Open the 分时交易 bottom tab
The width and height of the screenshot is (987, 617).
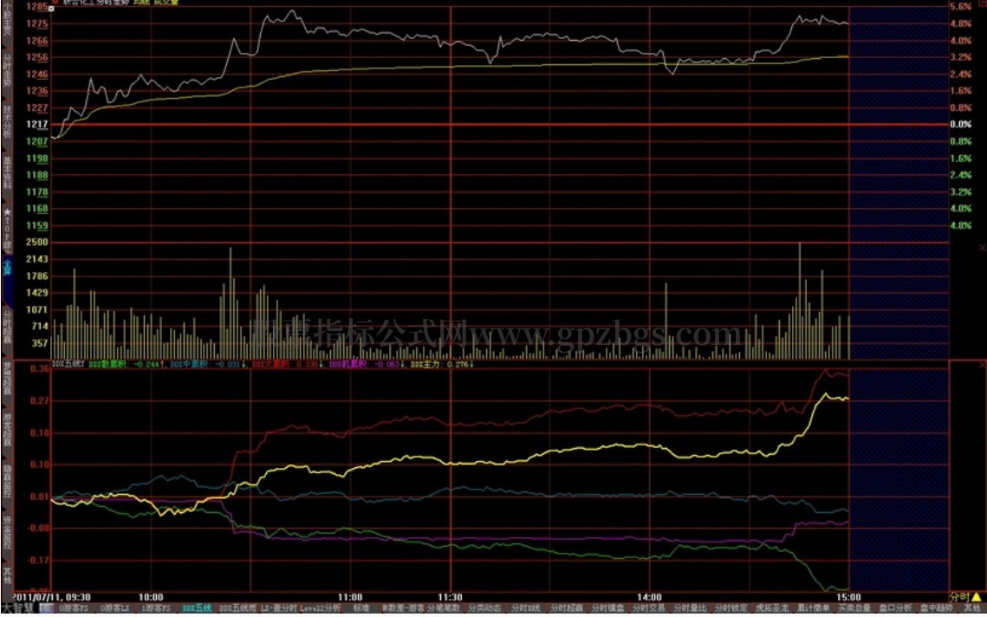coord(648,609)
